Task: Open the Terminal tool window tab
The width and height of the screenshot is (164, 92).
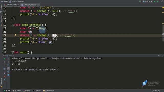Action: (x=36, y=91)
